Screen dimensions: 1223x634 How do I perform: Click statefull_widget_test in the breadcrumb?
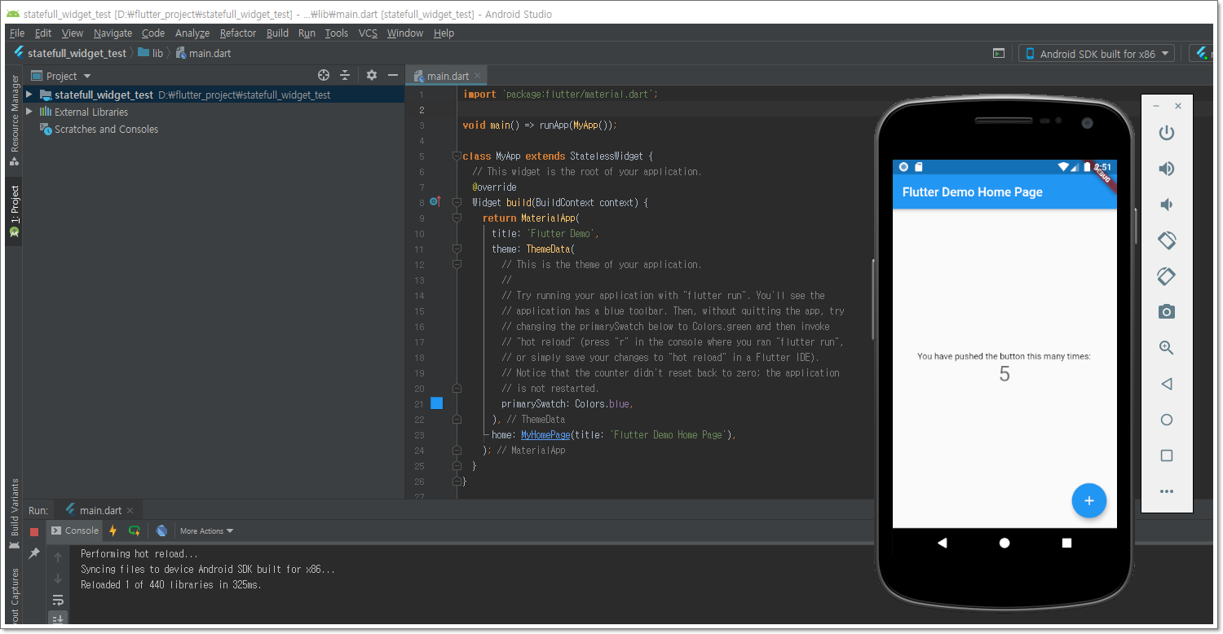tap(70, 53)
